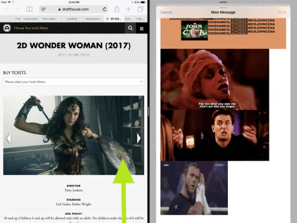The image size is (297, 223).
Task: Tap the battery indicator in status bar
Action: [x=143, y=2]
